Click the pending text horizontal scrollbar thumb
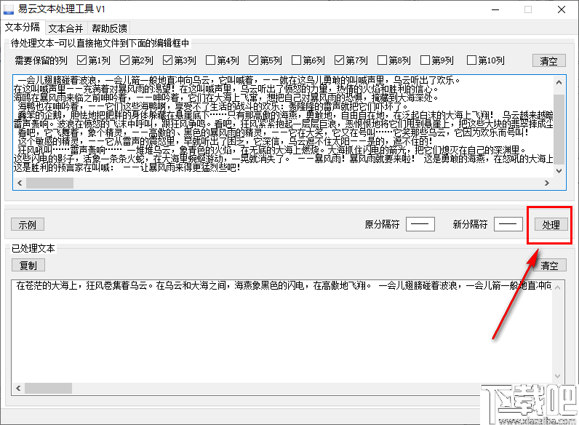The width and height of the screenshot is (579, 425). (x=49, y=183)
